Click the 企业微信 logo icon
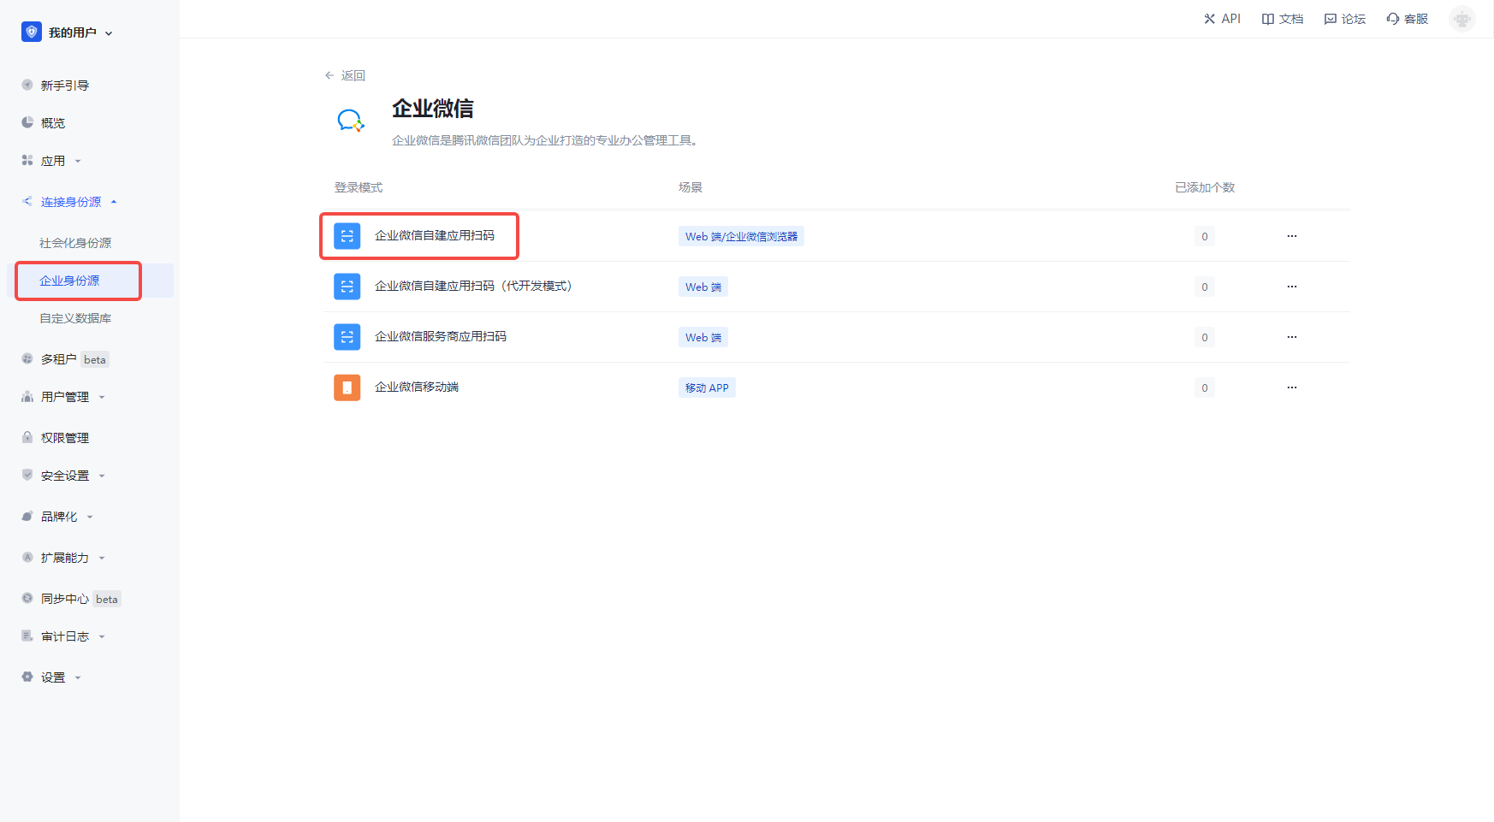Viewport: 1494px width, 822px height. tap(351, 121)
